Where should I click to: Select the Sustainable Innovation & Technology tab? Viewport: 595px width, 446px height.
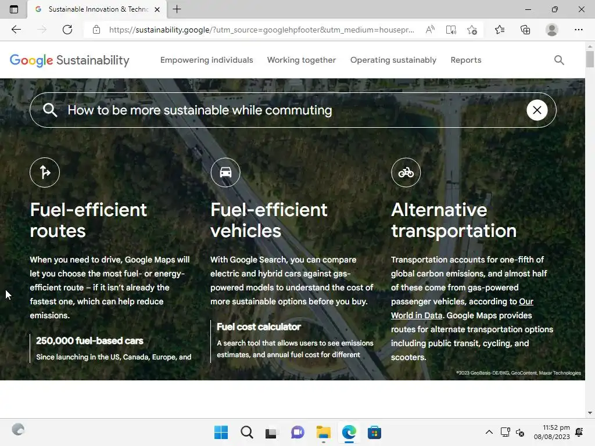point(97,9)
